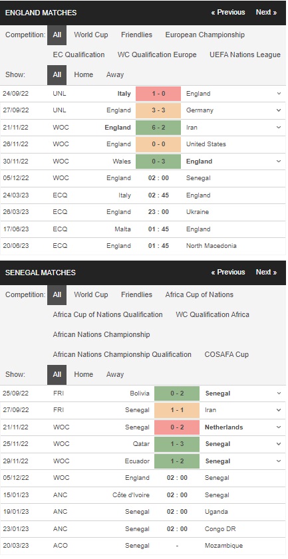Go to Previous Senegal matches page
This screenshot has width=288, height=559.
(228, 272)
